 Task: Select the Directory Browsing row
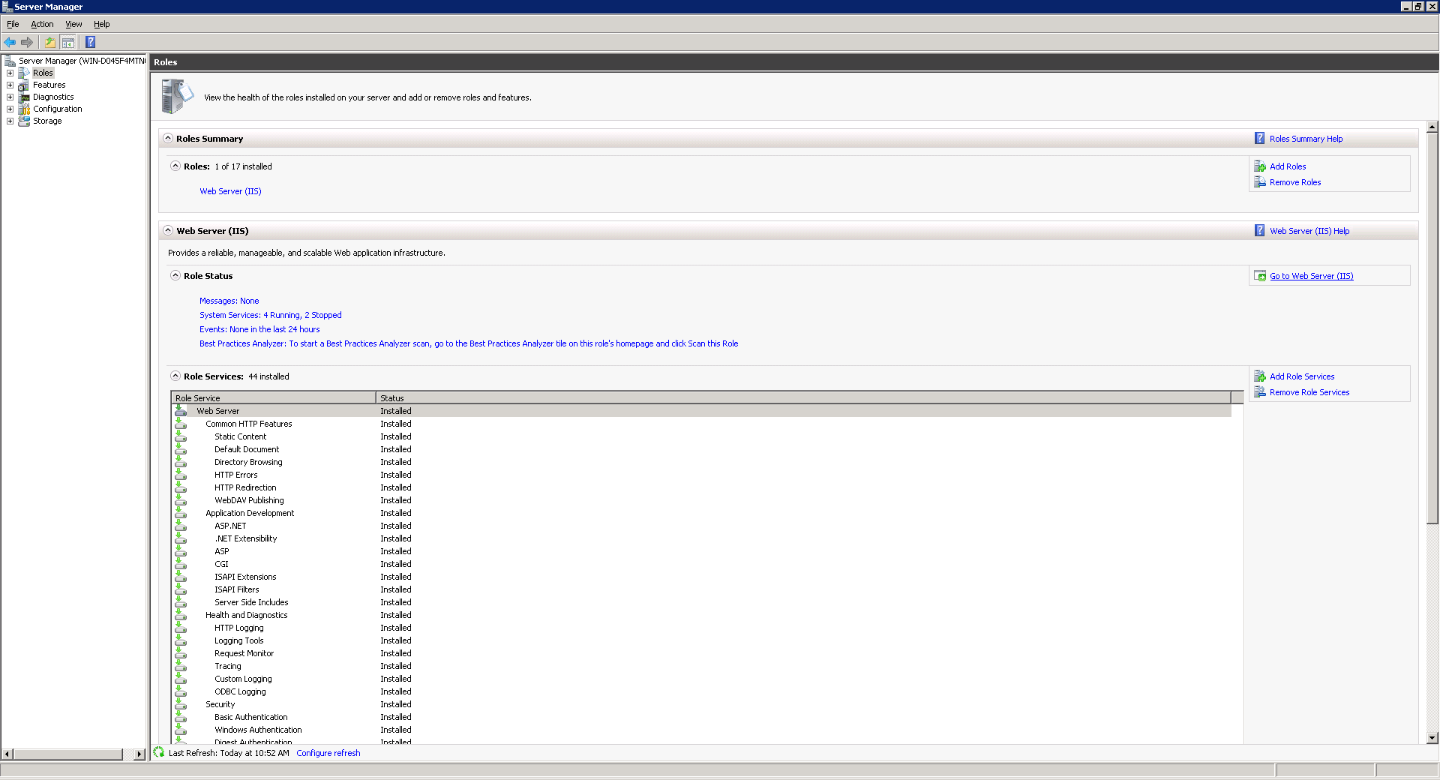tap(703, 462)
